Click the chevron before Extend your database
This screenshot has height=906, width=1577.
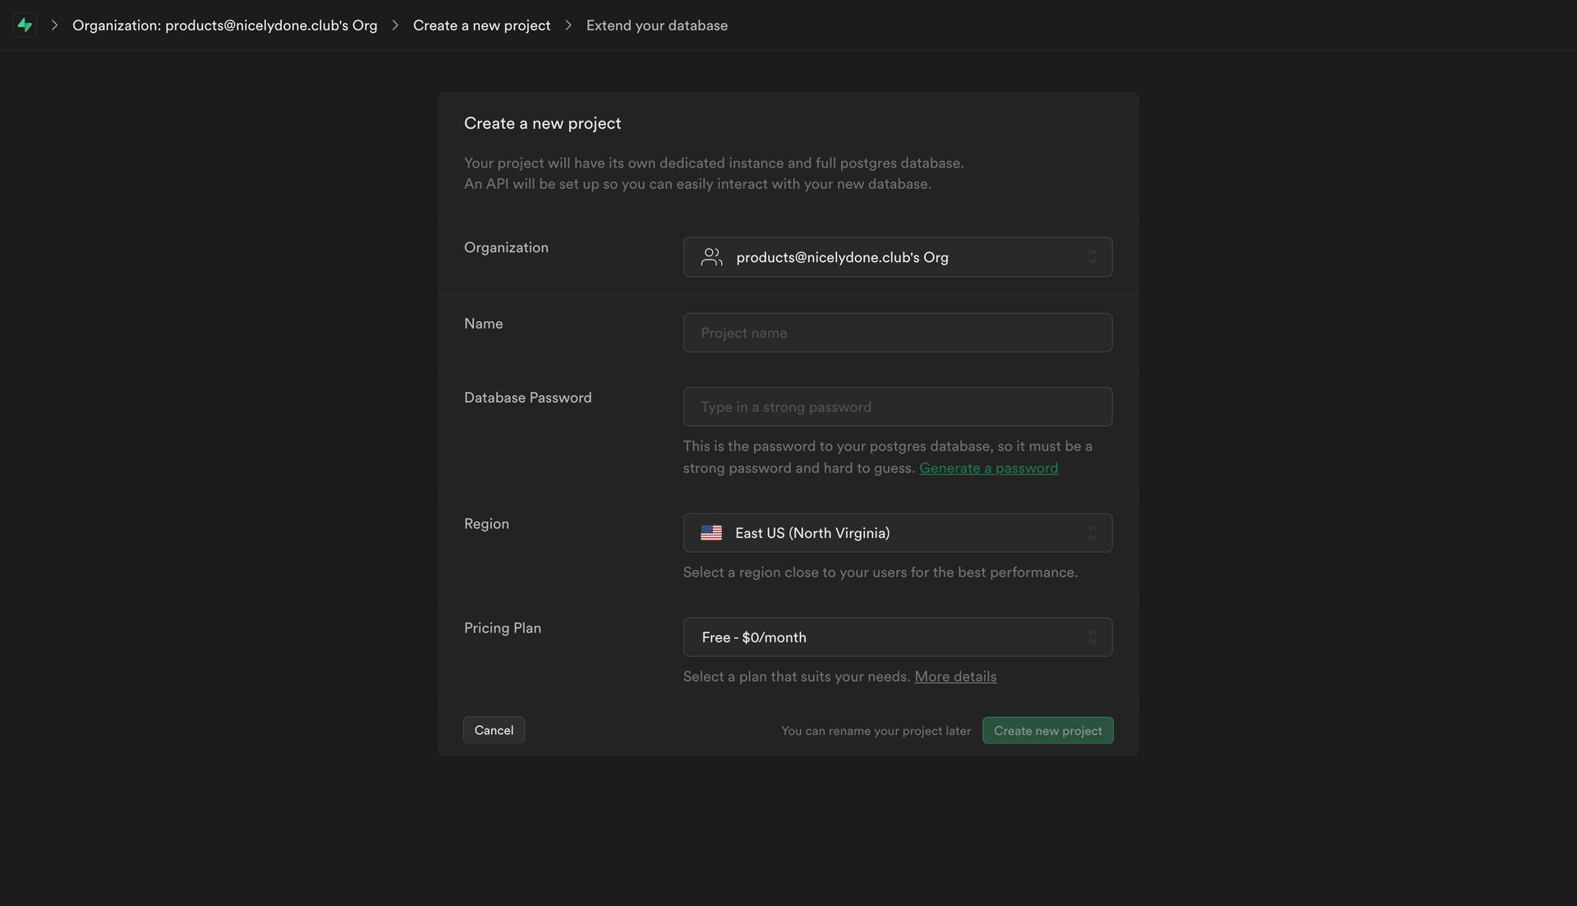568,25
